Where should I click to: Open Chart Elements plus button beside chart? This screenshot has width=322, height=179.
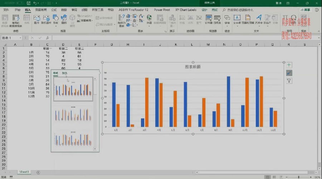tap(289, 65)
